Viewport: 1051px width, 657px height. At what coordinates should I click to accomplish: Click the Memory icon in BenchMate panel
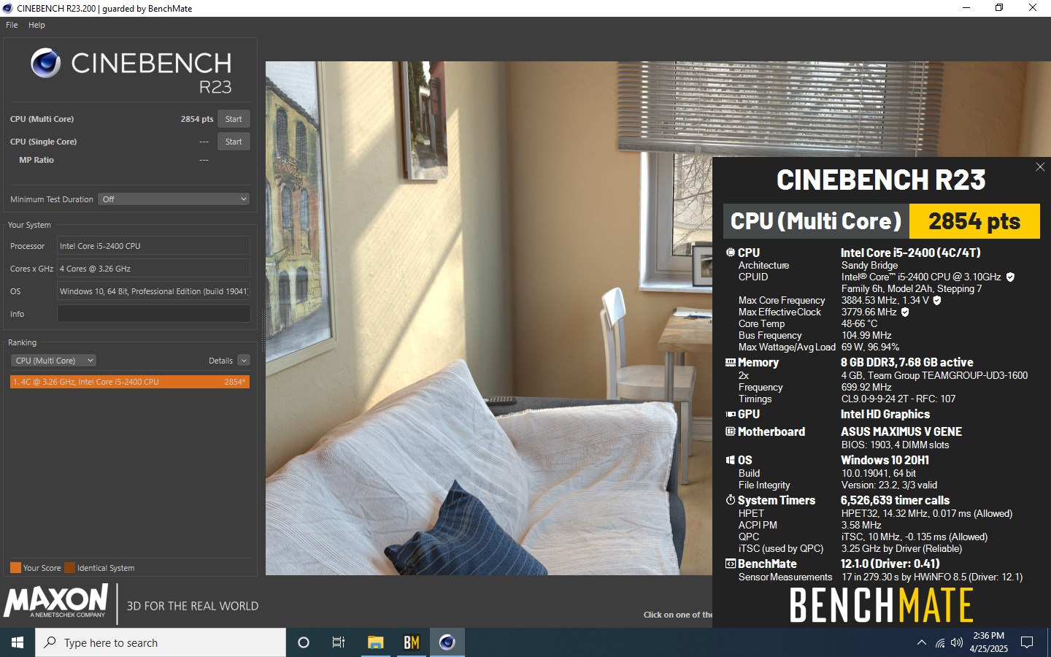(730, 362)
